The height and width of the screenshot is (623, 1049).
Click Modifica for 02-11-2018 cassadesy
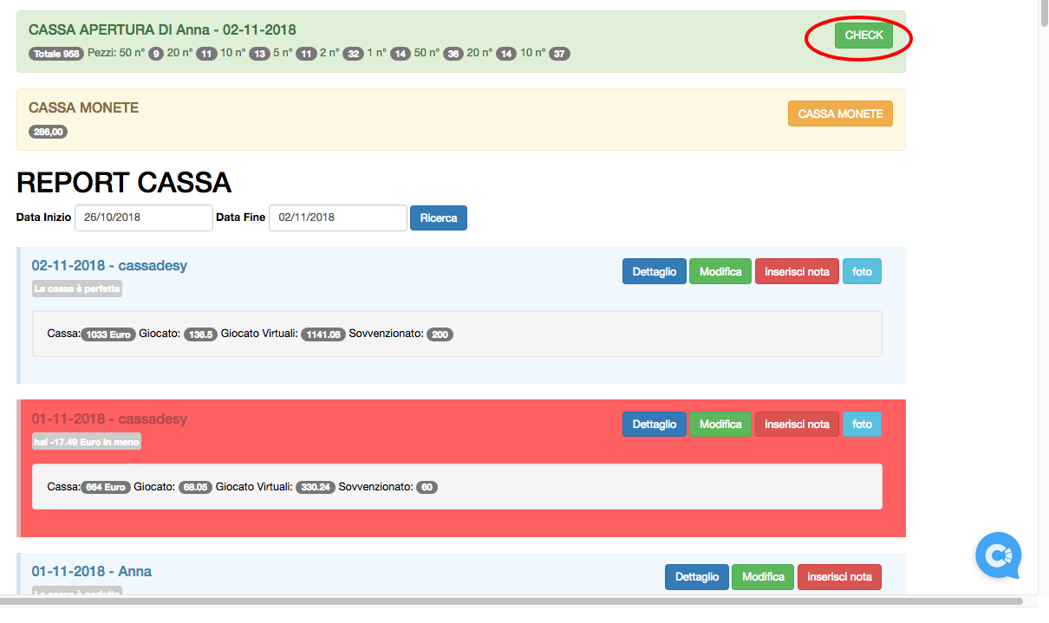(720, 272)
